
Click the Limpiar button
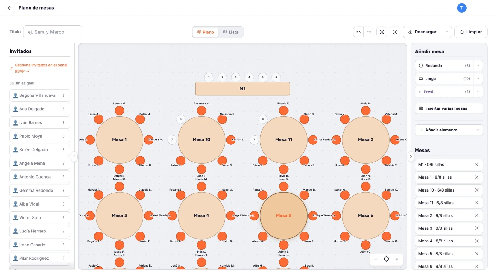[471, 32]
